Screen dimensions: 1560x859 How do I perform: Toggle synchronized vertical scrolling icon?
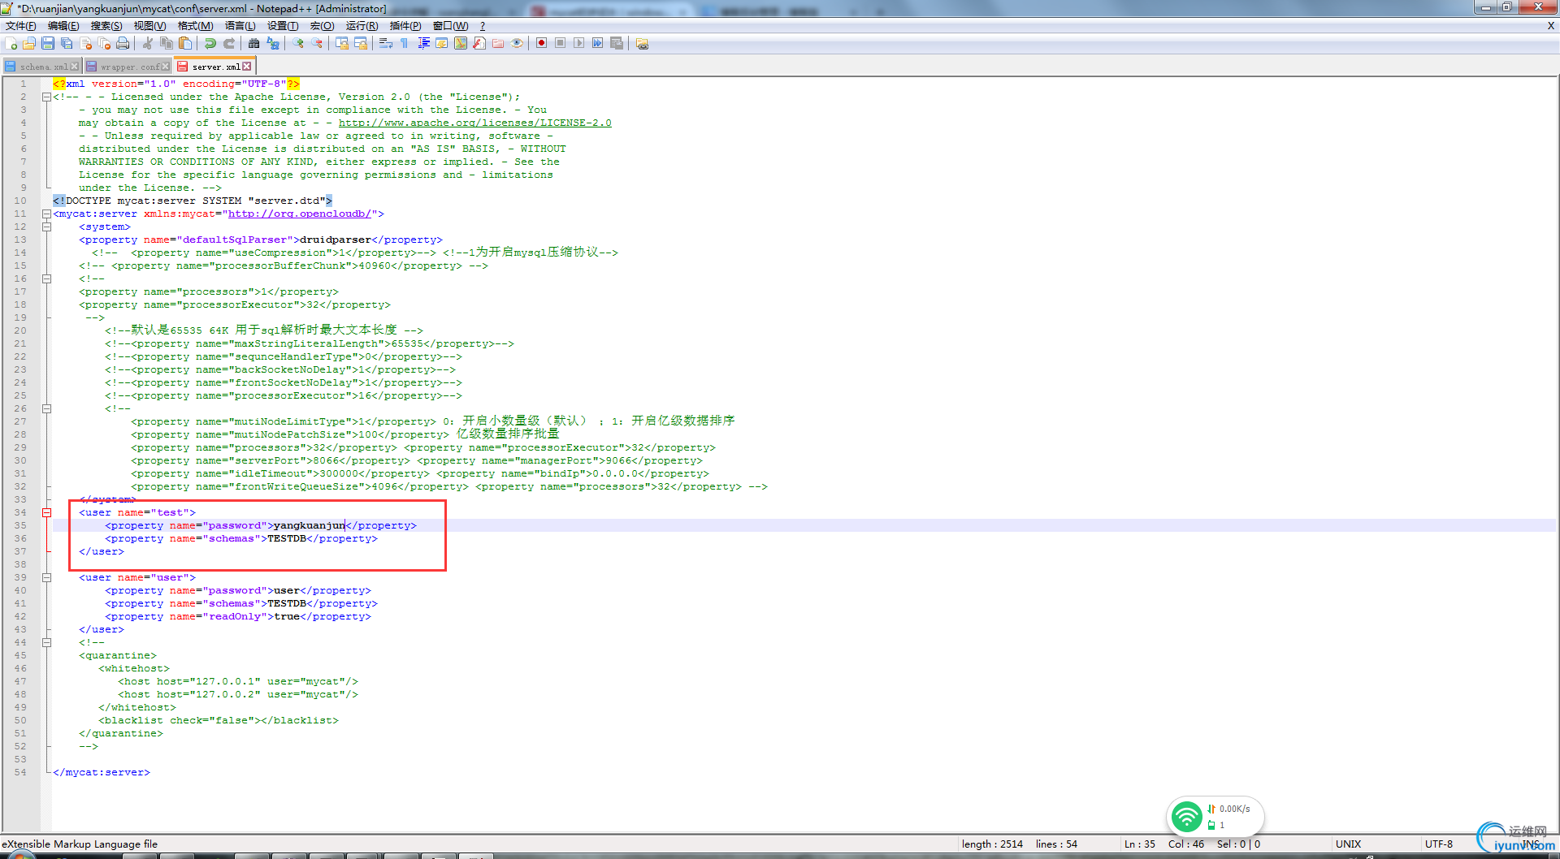pyautogui.click(x=342, y=43)
